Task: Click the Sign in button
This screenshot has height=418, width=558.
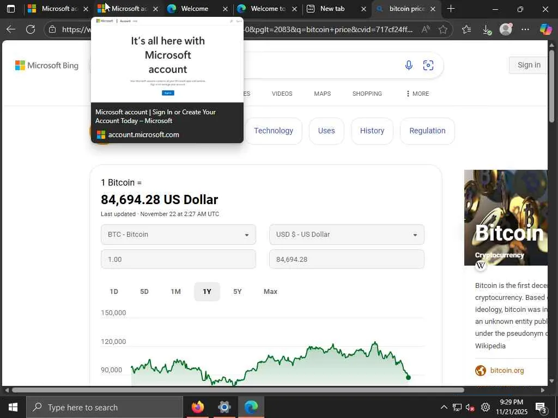Action: [529, 65]
